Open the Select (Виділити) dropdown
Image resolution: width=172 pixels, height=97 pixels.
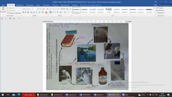[160, 13]
